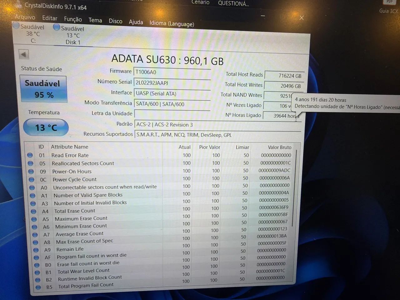Click the Limiar column header
Screen dimensions: 400x300
click(242, 147)
